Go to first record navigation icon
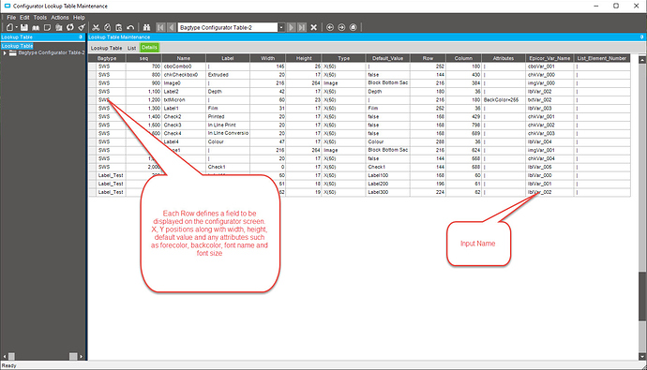 tap(160, 27)
